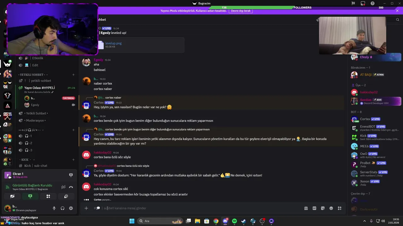403x226 pixels.
Task: Open ProBot in the member list
Action: (376, 164)
